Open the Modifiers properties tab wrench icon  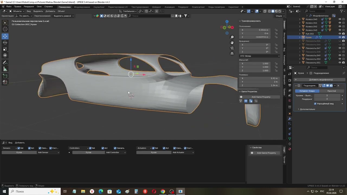[x=290, y=119]
